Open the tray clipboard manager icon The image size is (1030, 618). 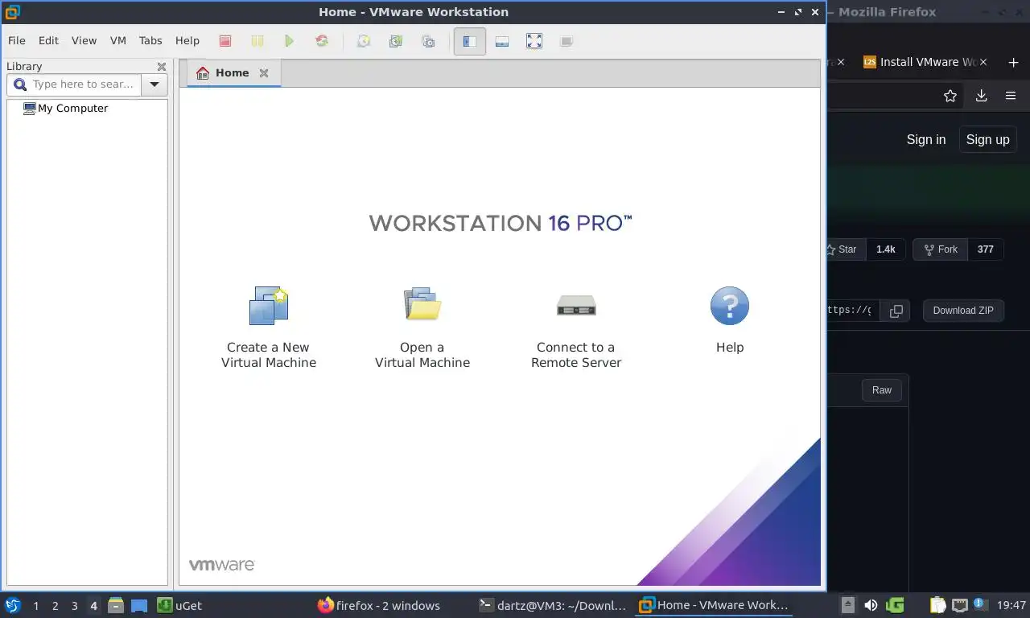938,605
